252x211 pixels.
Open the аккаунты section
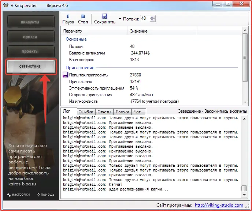pyautogui.click(x=31, y=22)
